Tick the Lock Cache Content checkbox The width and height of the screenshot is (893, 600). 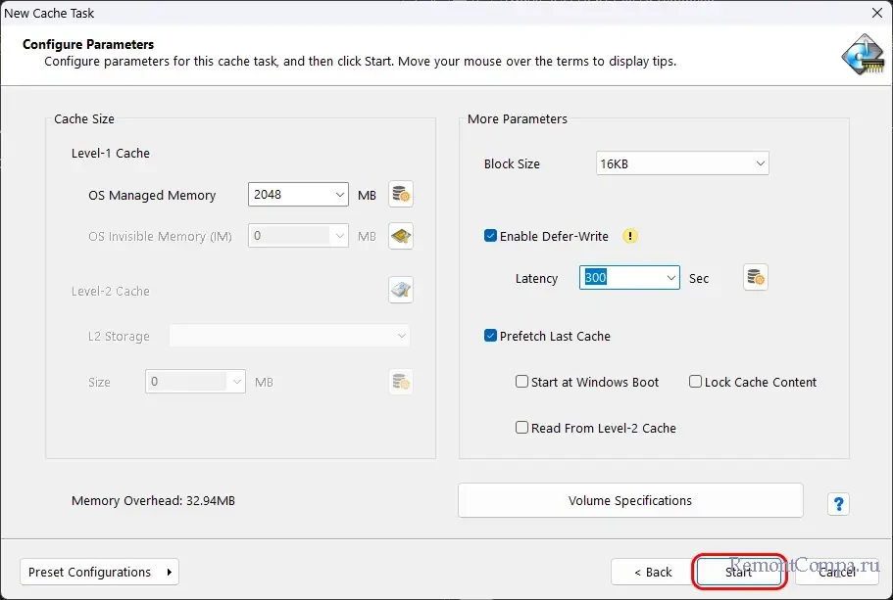(x=696, y=382)
